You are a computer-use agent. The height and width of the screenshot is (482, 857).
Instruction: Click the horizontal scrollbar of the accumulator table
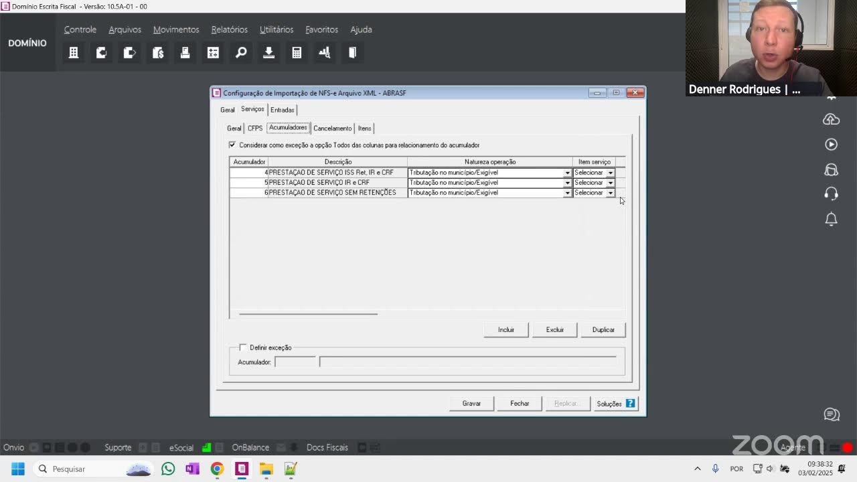pyautogui.click(x=308, y=313)
